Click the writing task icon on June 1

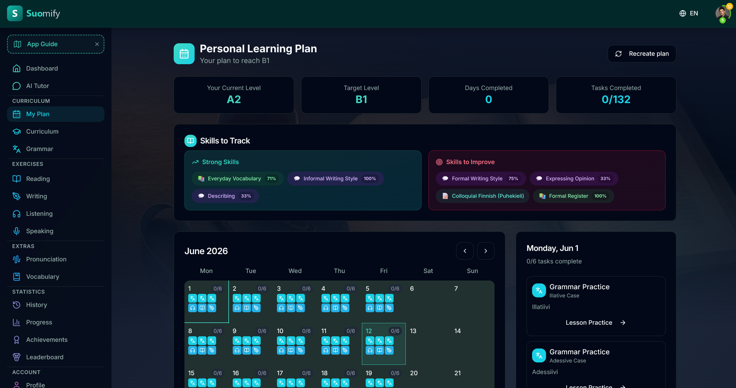(x=212, y=308)
